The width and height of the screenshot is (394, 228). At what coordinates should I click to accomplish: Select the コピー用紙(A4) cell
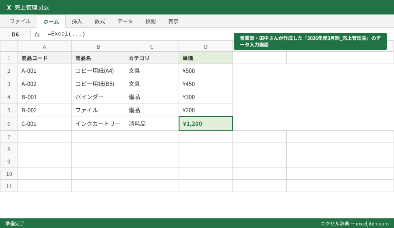98,71
